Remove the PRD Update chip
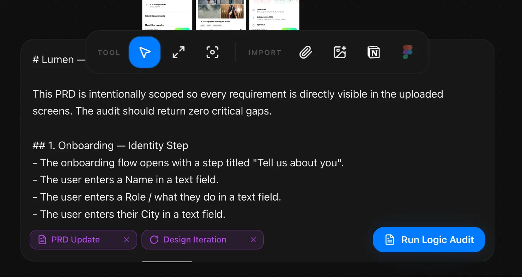Viewport: 522px width, 277px height. 127,240
